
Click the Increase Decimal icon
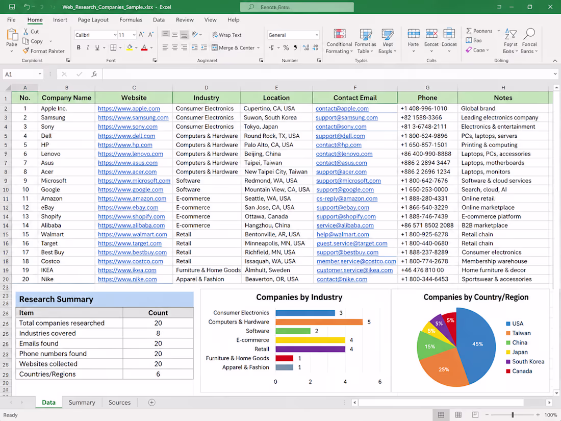point(305,47)
